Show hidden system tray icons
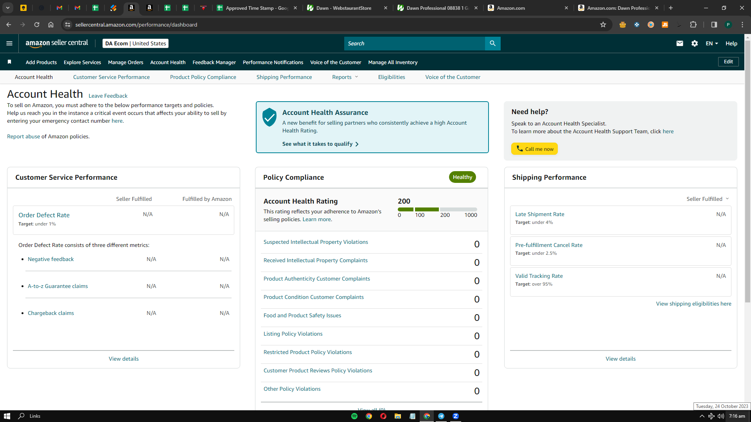The width and height of the screenshot is (751, 422). 702,416
